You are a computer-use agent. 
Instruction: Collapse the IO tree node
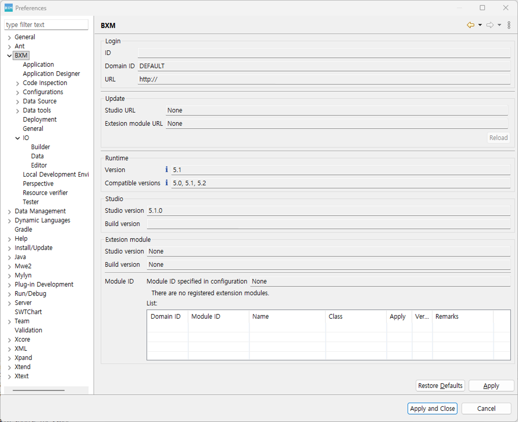[18, 138]
